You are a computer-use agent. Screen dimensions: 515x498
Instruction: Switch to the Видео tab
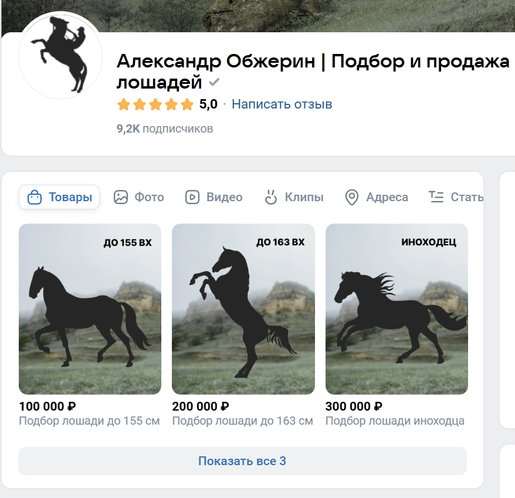pyautogui.click(x=214, y=197)
